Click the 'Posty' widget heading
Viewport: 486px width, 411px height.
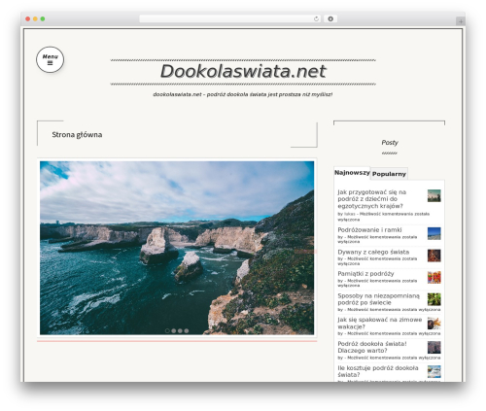pyautogui.click(x=390, y=143)
